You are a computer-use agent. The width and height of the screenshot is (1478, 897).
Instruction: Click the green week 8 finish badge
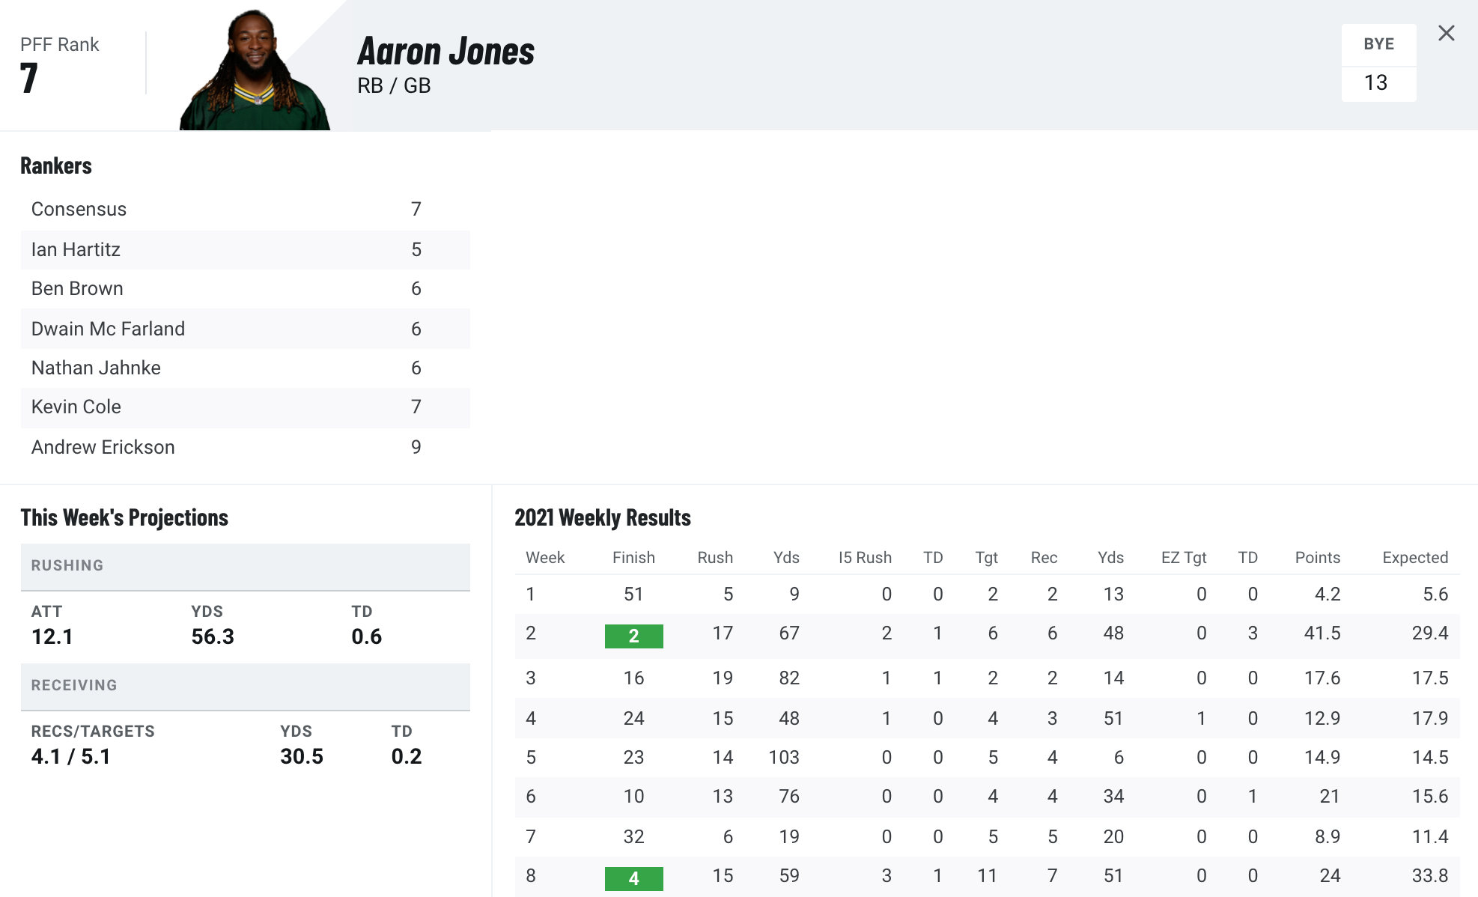pyautogui.click(x=633, y=878)
